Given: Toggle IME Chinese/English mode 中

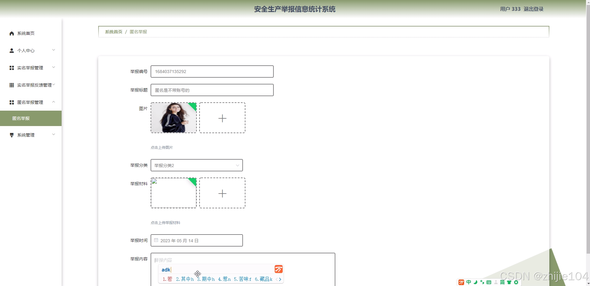Looking at the screenshot, I should [469, 282].
